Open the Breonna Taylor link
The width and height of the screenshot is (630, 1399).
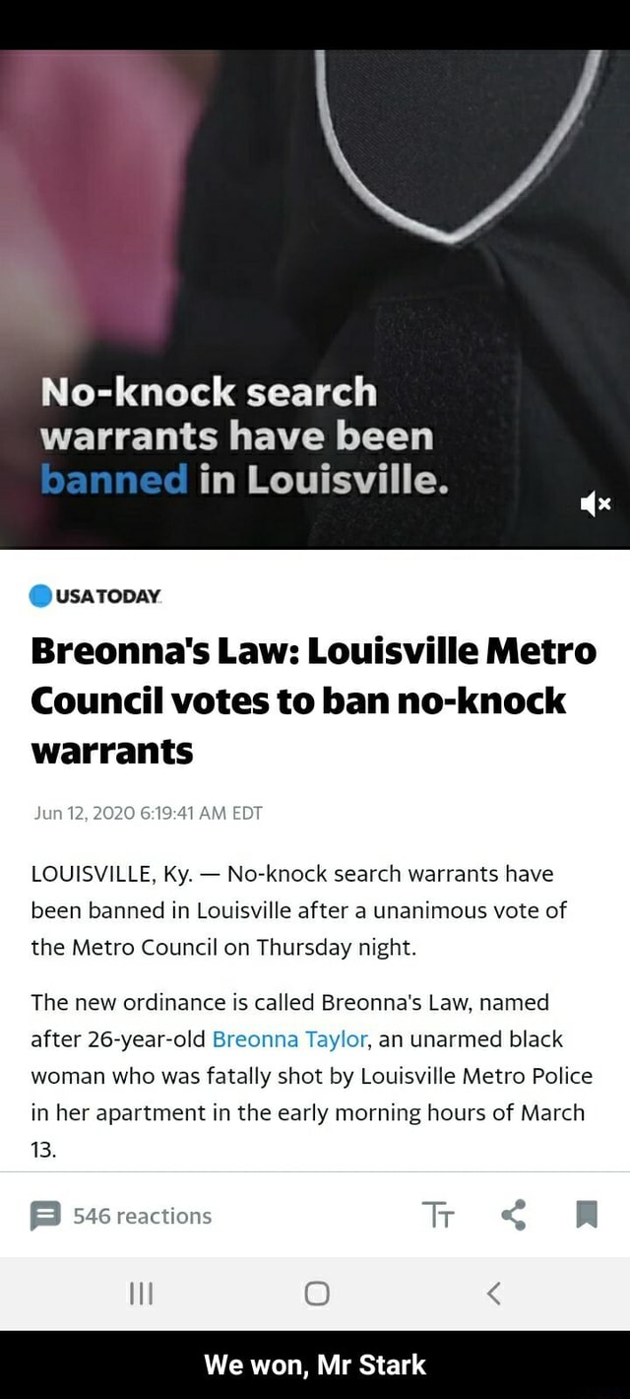point(290,1039)
